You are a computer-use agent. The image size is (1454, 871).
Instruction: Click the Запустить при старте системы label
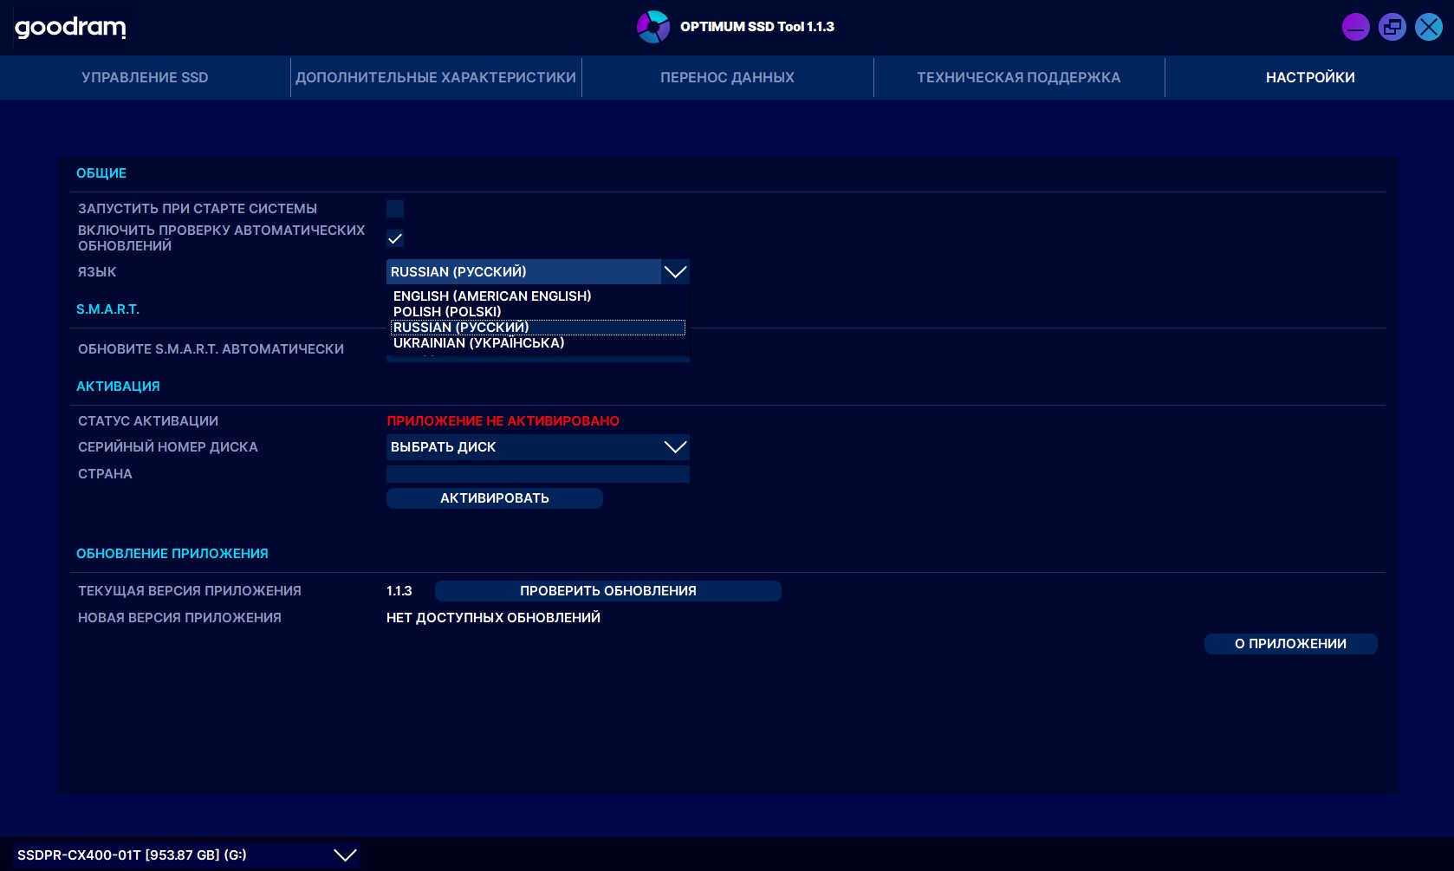(198, 209)
